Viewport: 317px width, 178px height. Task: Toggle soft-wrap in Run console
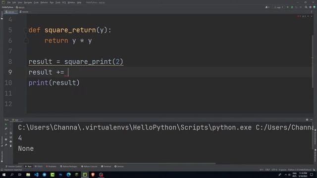pyautogui.click(x=11, y=133)
